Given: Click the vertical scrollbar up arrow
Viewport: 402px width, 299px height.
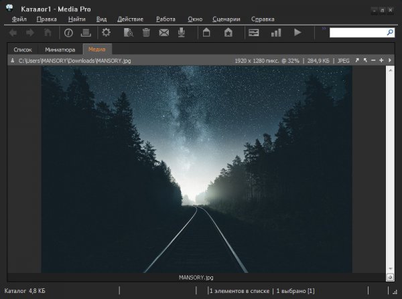Looking at the screenshot, I should tap(390, 70).
